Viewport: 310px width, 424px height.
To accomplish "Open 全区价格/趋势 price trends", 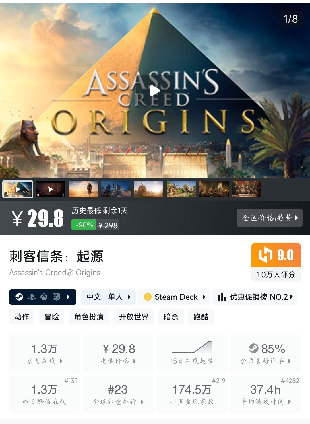I will pyautogui.click(x=270, y=218).
